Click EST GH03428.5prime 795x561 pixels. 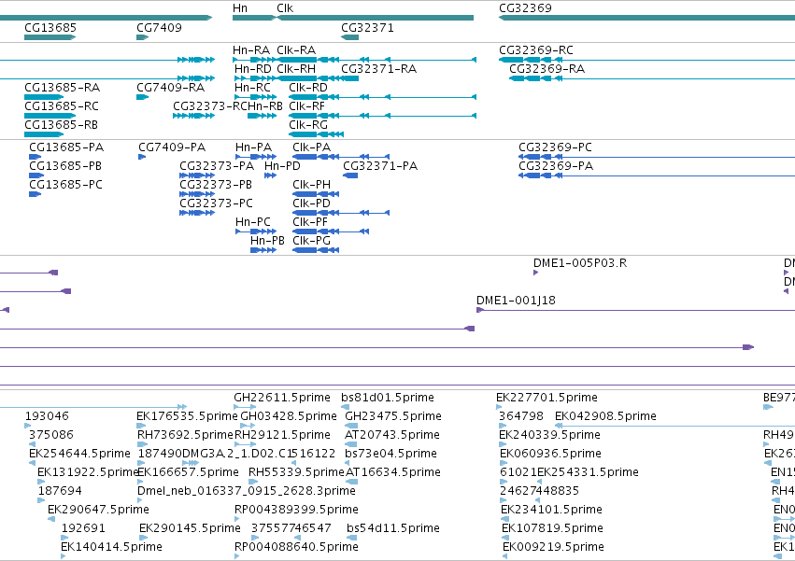pyautogui.click(x=289, y=416)
